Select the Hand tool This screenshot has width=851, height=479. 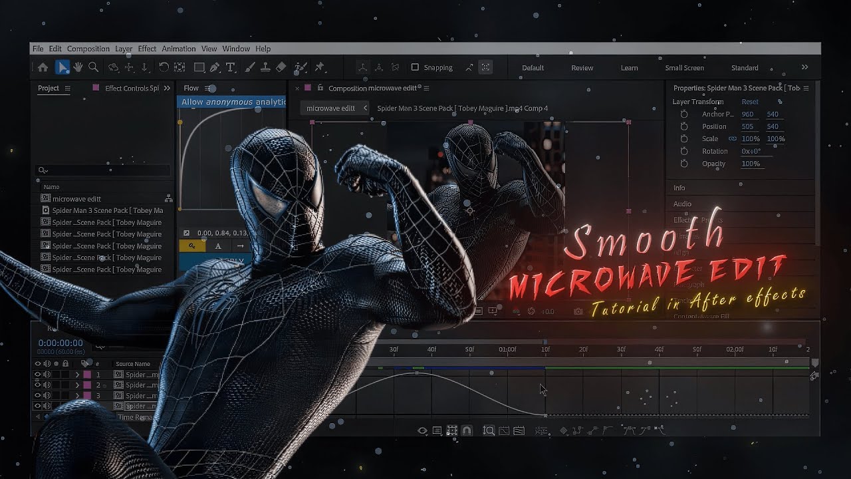pyautogui.click(x=78, y=67)
